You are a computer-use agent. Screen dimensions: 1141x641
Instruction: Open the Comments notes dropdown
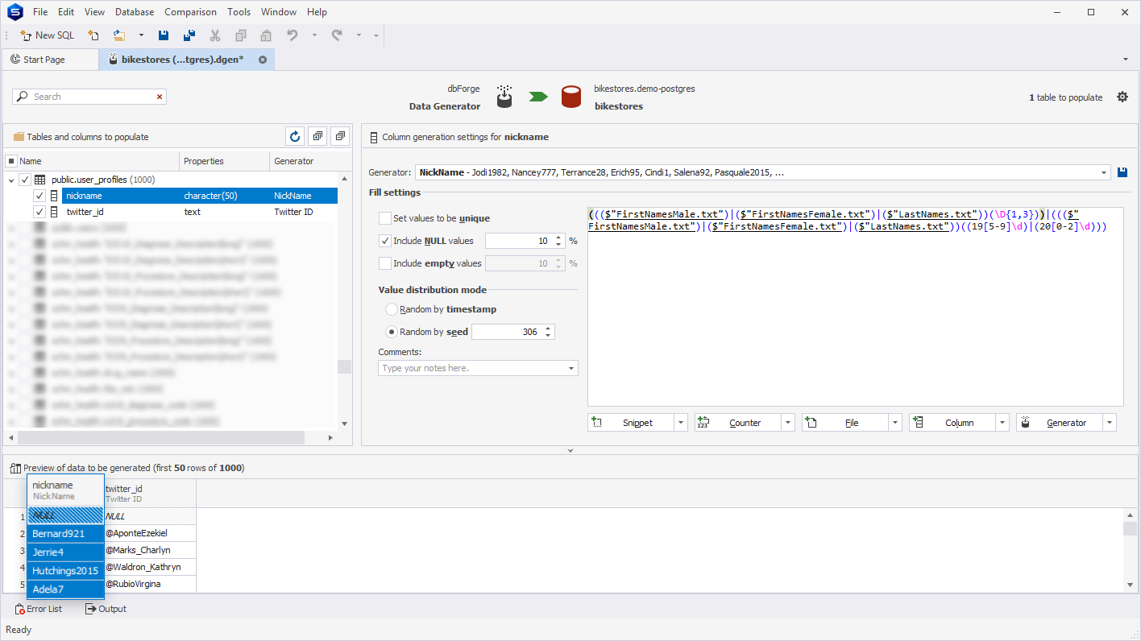tap(572, 368)
